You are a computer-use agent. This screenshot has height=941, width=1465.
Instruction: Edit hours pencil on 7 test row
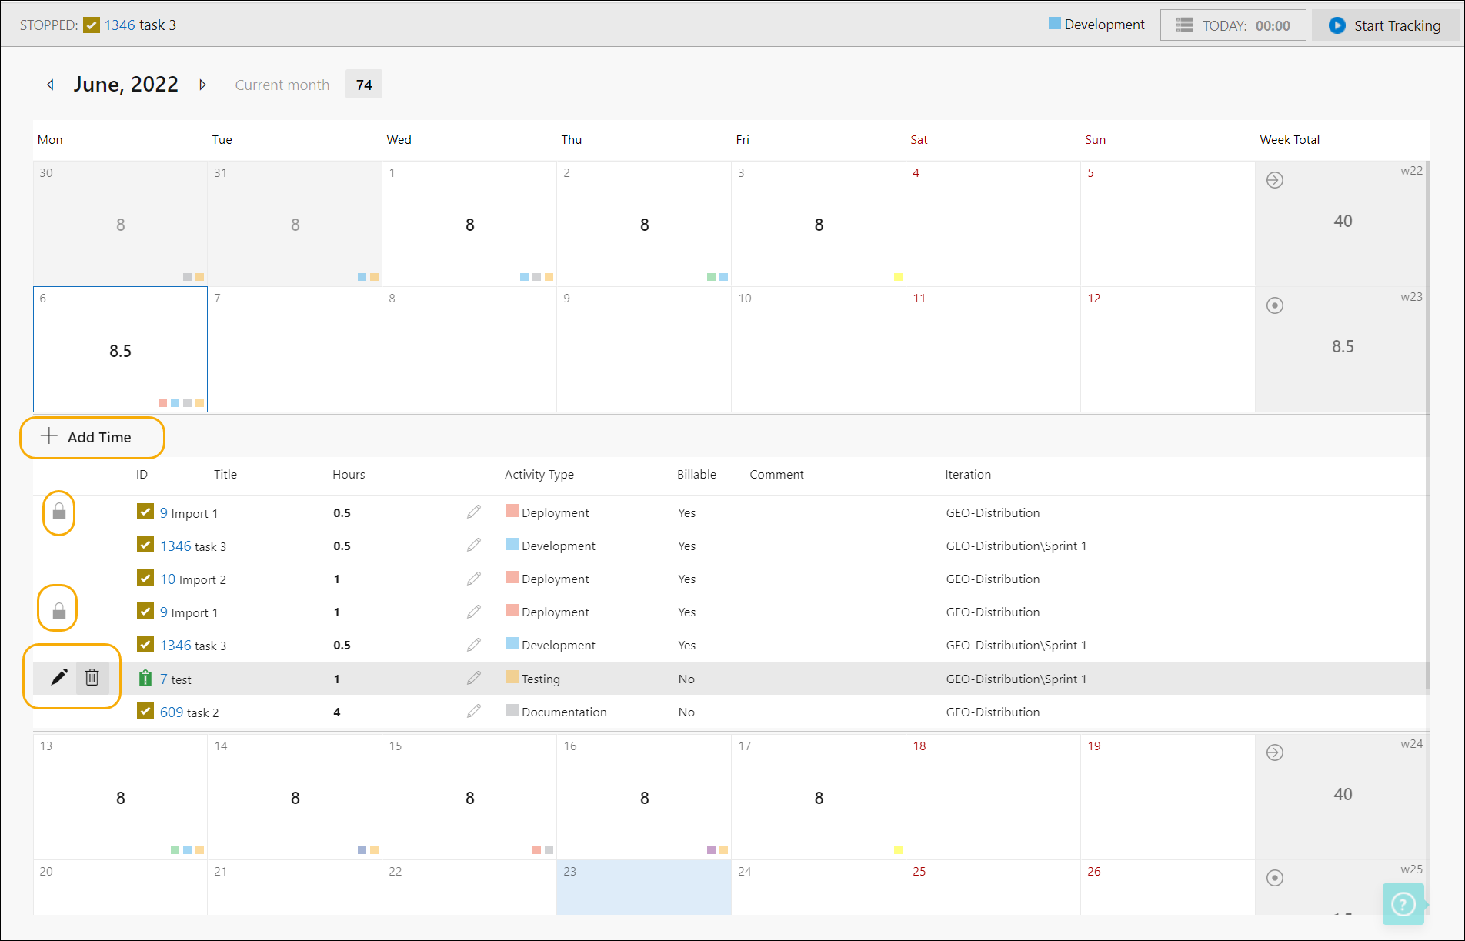[474, 678]
